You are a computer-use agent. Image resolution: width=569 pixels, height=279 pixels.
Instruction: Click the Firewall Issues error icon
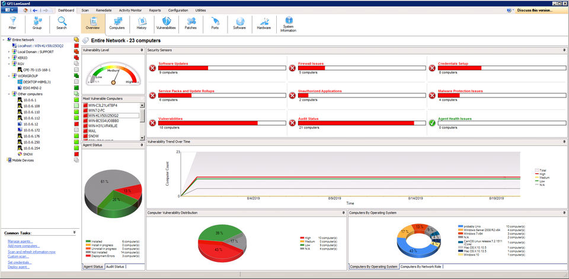(x=292, y=69)
